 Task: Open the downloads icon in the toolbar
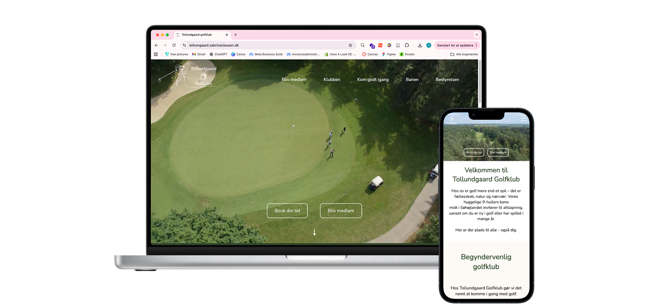tap(420, 45)
